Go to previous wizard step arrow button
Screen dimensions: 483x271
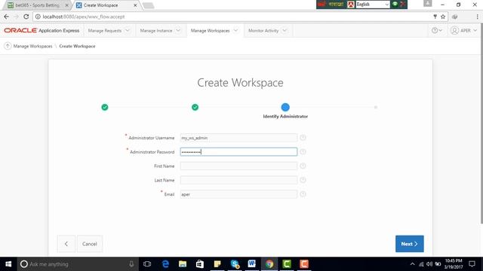[x=66, y=244]
